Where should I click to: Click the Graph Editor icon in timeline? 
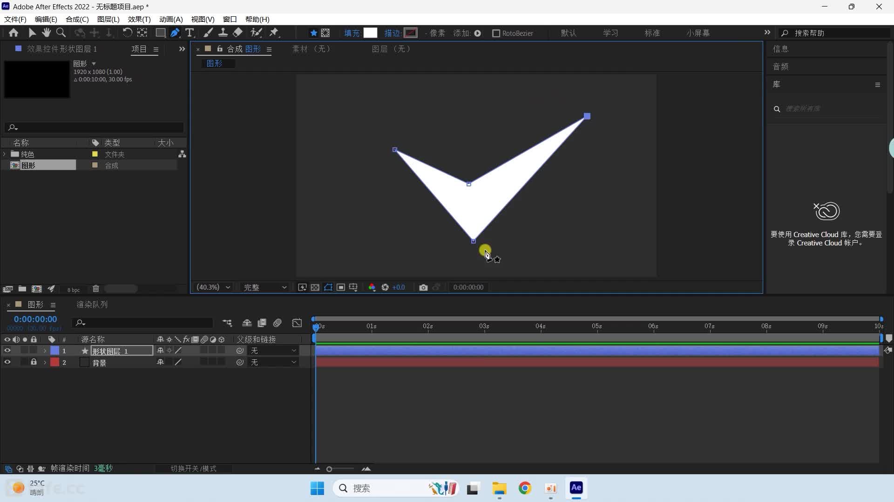pyautogui.click(x=297, y=323)
